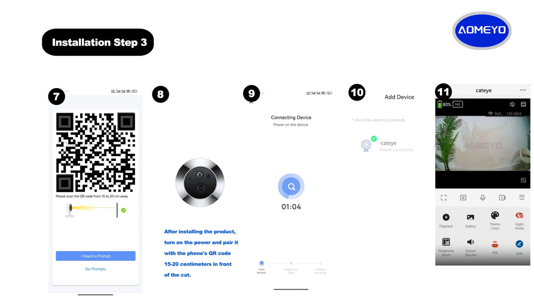
Task: Click the Edit pencil icon
Action: (519, 244)
